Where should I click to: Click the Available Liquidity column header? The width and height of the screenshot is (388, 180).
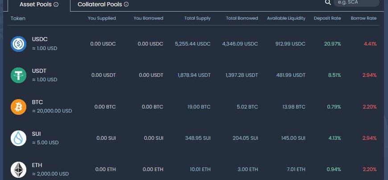point(286,18)
